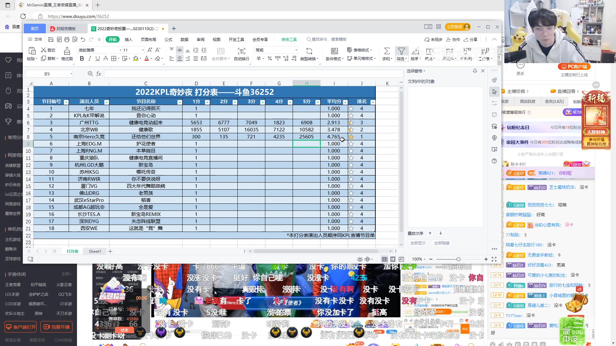Click 客户端打开 button on Douyu page
This screenshot has width=616, height=346.
21,327
